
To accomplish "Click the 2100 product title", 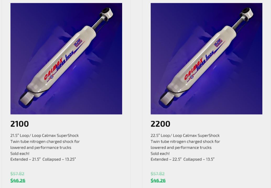I will click(20, 124).
